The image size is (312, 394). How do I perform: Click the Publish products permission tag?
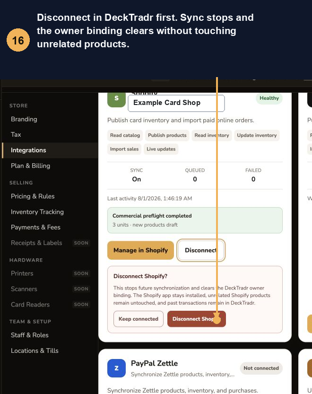[x=167, y=135]
